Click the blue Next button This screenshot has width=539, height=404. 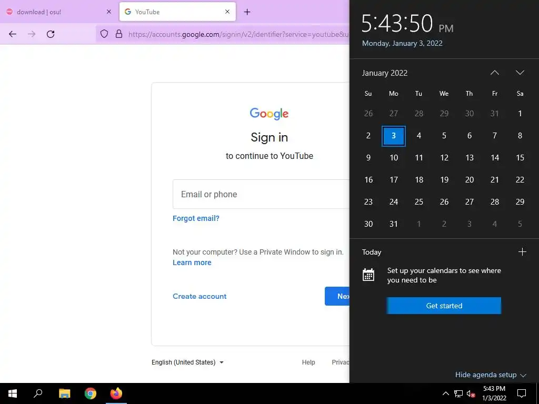[x=337, y=296]
